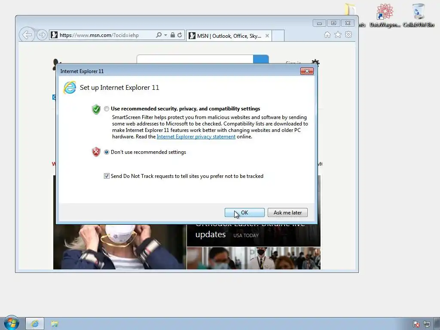Click the OK button in the setup dialog
The image size is (440, 330).
pos(244,212)
